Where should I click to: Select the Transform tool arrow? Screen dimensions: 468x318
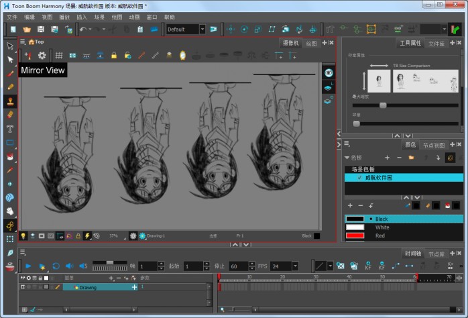click(10, 46)
